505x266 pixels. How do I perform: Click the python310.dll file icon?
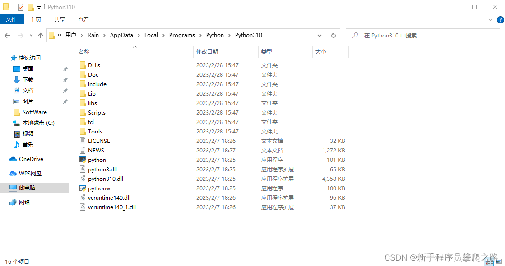pyautogui.click(x=83, y=179)
